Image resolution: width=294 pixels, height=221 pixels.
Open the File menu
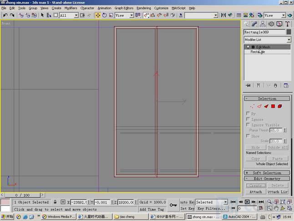coord(4,8)
